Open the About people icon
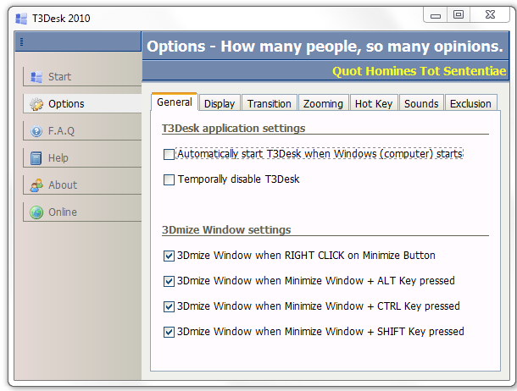Screen dimensions: 517x391 click(x=36, y=185)
